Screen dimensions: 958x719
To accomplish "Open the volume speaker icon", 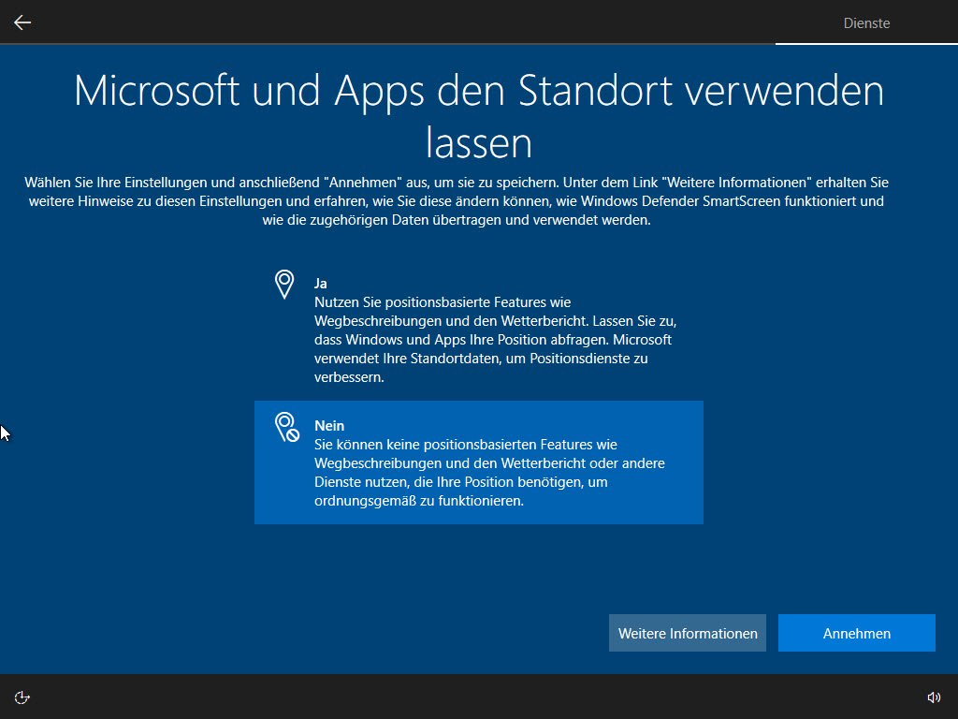I will (934, 697).
